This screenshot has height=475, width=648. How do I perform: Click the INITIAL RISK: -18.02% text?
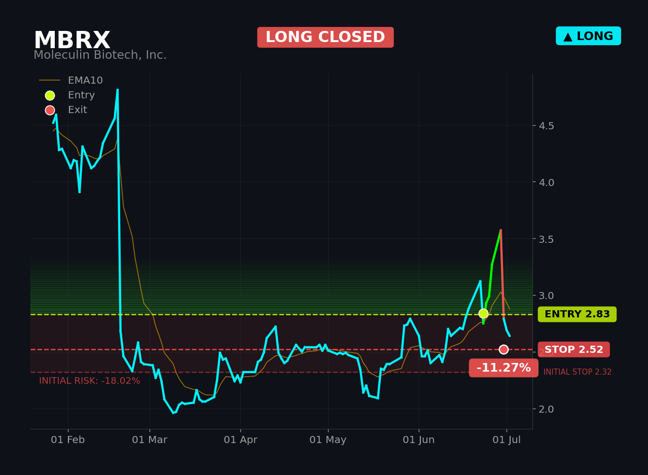(x=90, y=381)
